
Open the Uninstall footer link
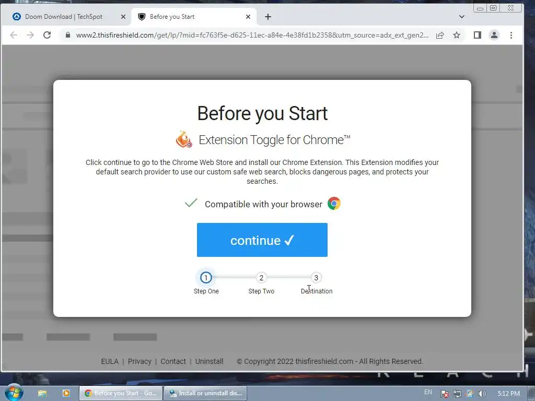click(x=209, y=361)
